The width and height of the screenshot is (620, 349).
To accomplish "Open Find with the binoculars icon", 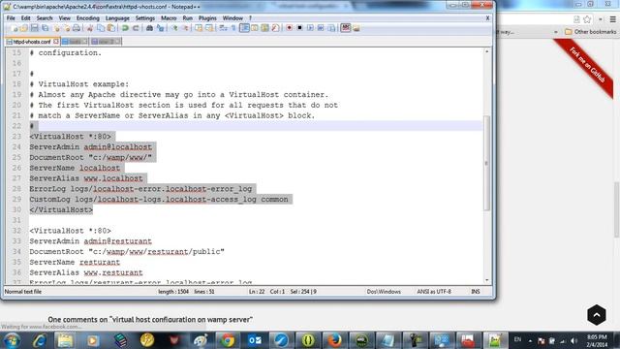I will (x=149, y=28).
